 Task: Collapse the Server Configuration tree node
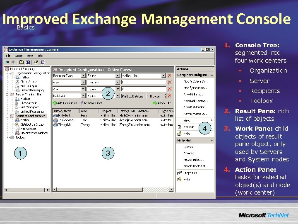tap(7, 95)
